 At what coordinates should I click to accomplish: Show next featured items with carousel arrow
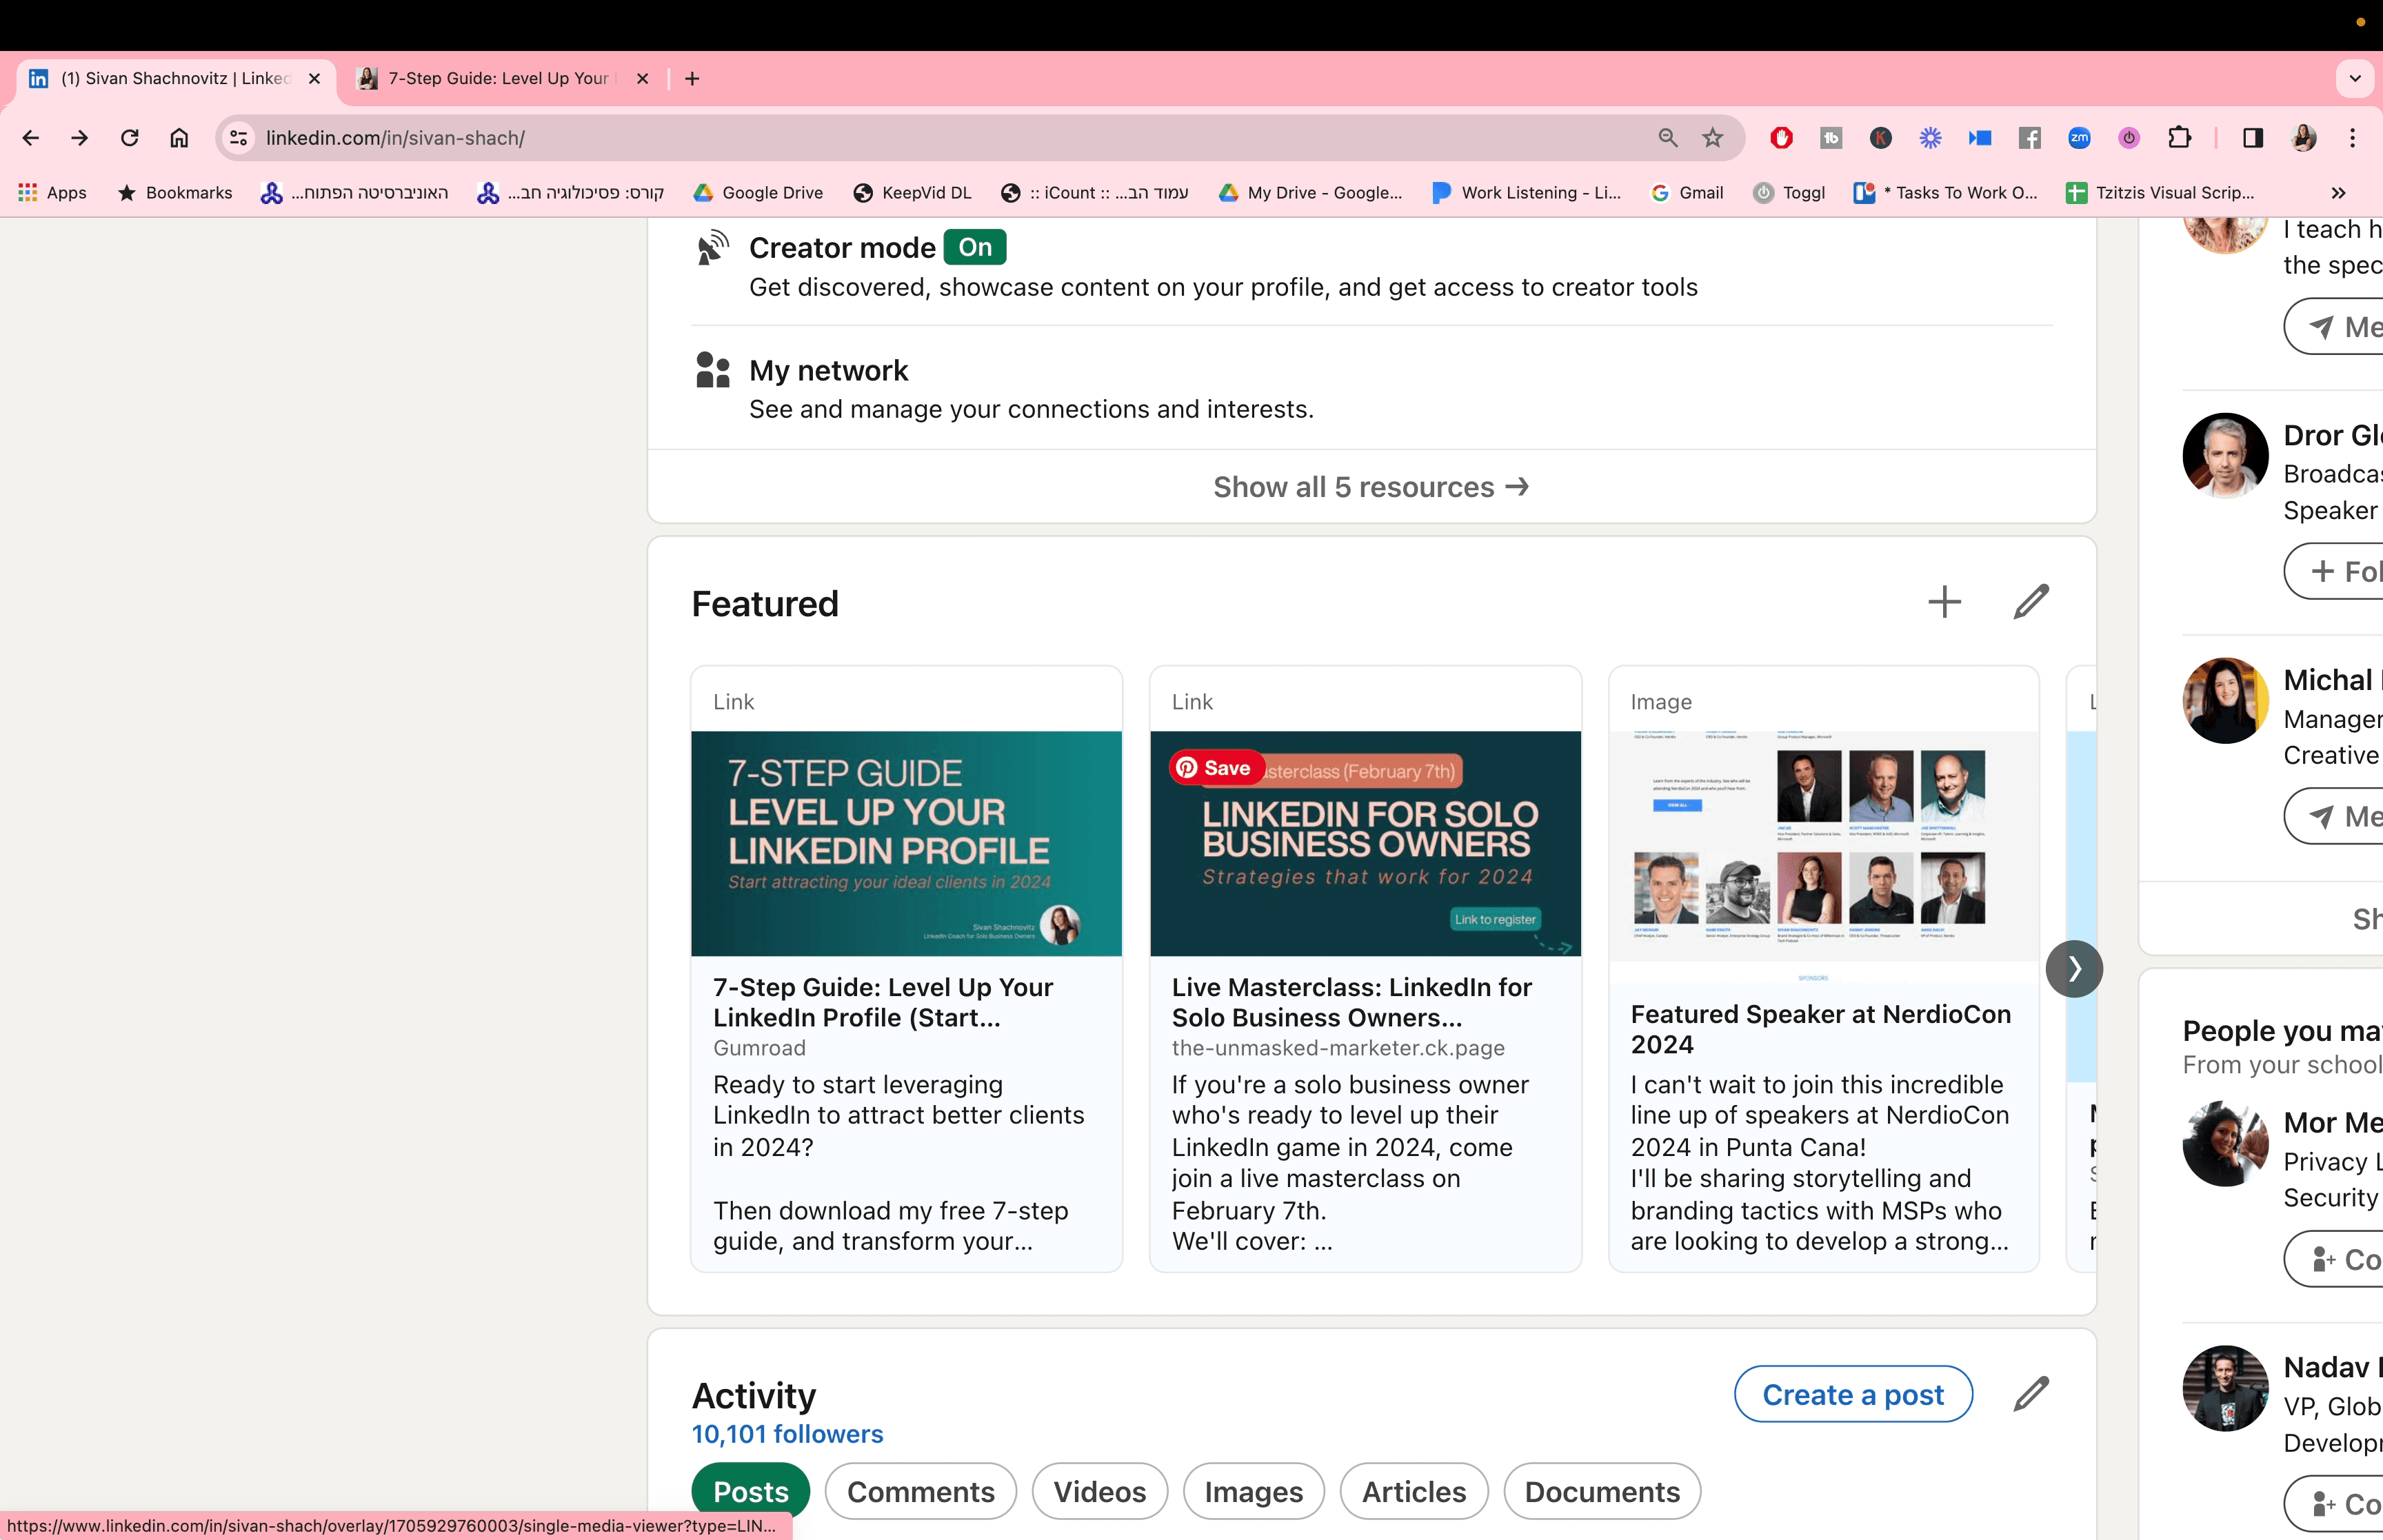point(2074,968)
